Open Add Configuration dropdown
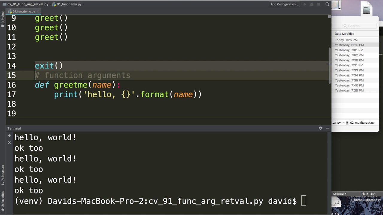This screenshot has width=383, height=215. point(284,4)
